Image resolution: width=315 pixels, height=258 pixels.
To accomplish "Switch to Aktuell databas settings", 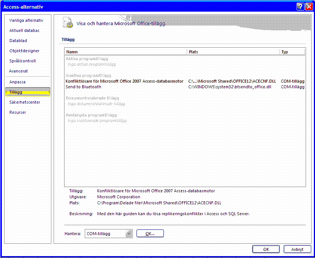I will coord(24,30).
